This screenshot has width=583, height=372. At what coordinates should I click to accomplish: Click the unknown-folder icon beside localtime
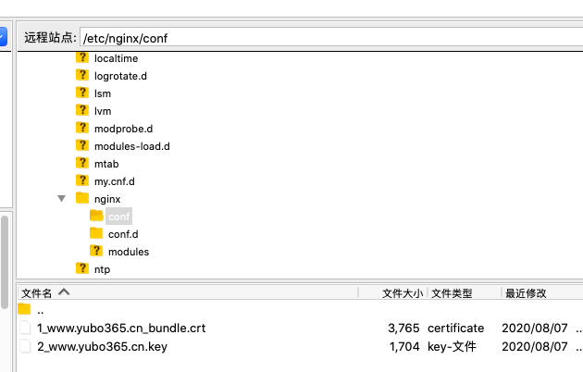point(82,57)
